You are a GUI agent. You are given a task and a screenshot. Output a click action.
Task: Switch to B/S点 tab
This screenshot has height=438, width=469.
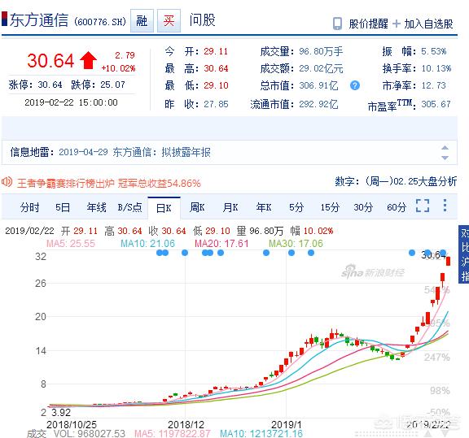click(x=129, y=207)
